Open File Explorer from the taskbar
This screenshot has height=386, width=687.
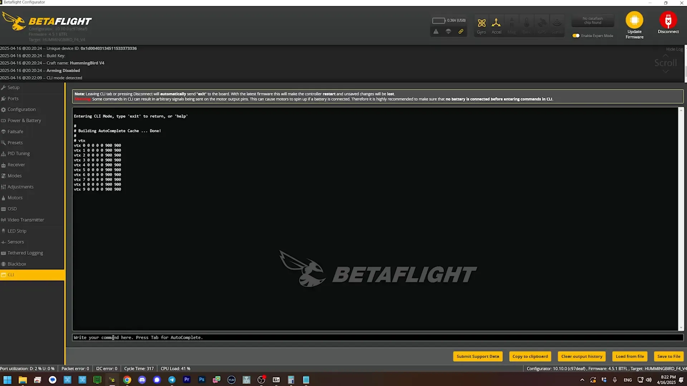pos(23,380)
